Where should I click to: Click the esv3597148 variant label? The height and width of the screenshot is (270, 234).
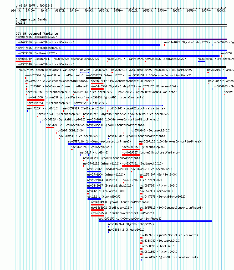99,141
